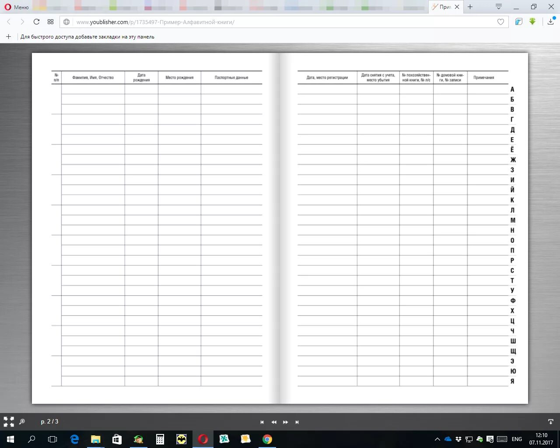560x448 pixels.
Task: Click the blue extension icon beside address bar
Action: pyautogui.click(x=519, y=21)
